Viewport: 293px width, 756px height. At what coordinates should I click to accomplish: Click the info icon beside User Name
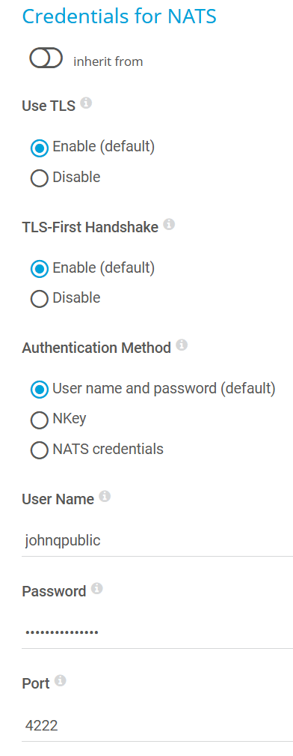[x=105, y=497]
